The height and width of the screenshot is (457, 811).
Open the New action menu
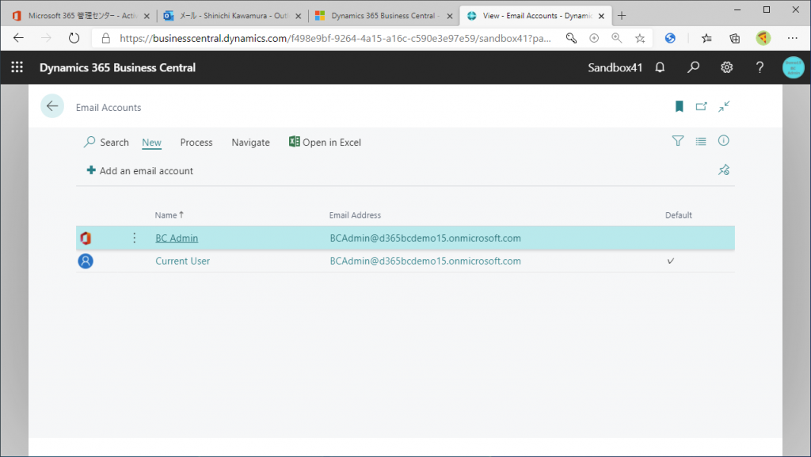pyautogui.click(x=151, y=142)
